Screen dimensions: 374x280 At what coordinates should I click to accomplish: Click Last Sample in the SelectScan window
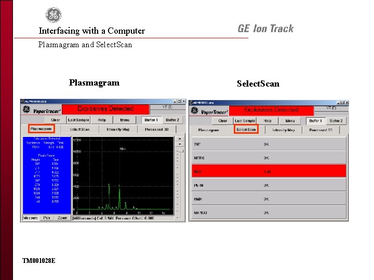click(x=245, y=121)
